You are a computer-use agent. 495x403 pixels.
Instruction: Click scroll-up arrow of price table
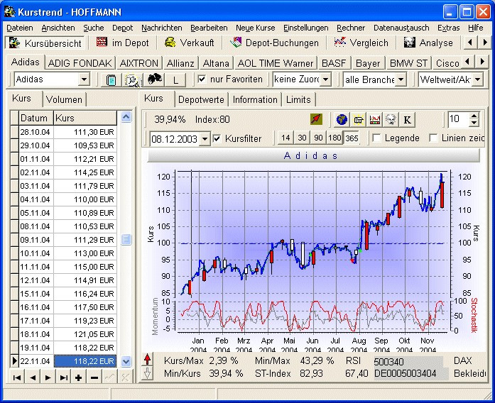coord(126,117)
